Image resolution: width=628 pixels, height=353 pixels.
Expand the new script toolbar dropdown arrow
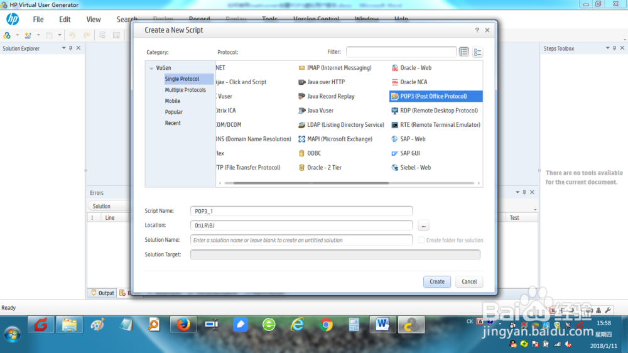click(38, 35)
